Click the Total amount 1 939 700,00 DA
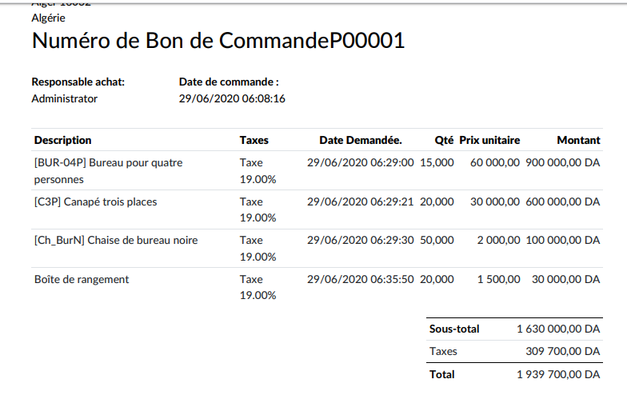 point(558,374)
